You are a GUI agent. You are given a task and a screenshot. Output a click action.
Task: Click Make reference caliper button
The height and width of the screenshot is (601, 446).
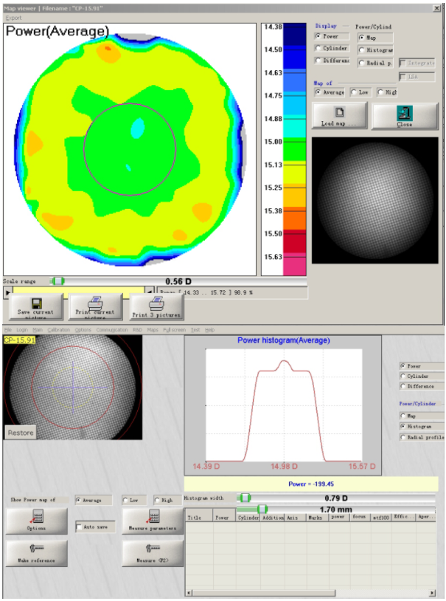pos(37,553)
